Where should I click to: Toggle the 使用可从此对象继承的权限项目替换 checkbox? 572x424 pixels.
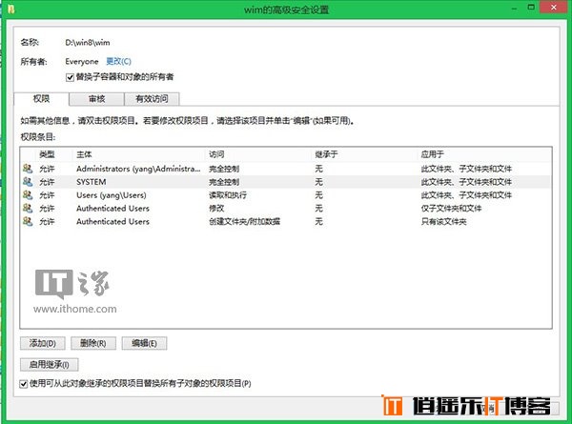[24, 384]
